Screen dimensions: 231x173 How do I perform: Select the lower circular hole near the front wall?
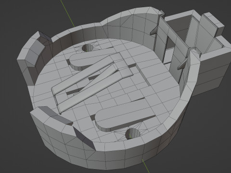pos(132,134)
